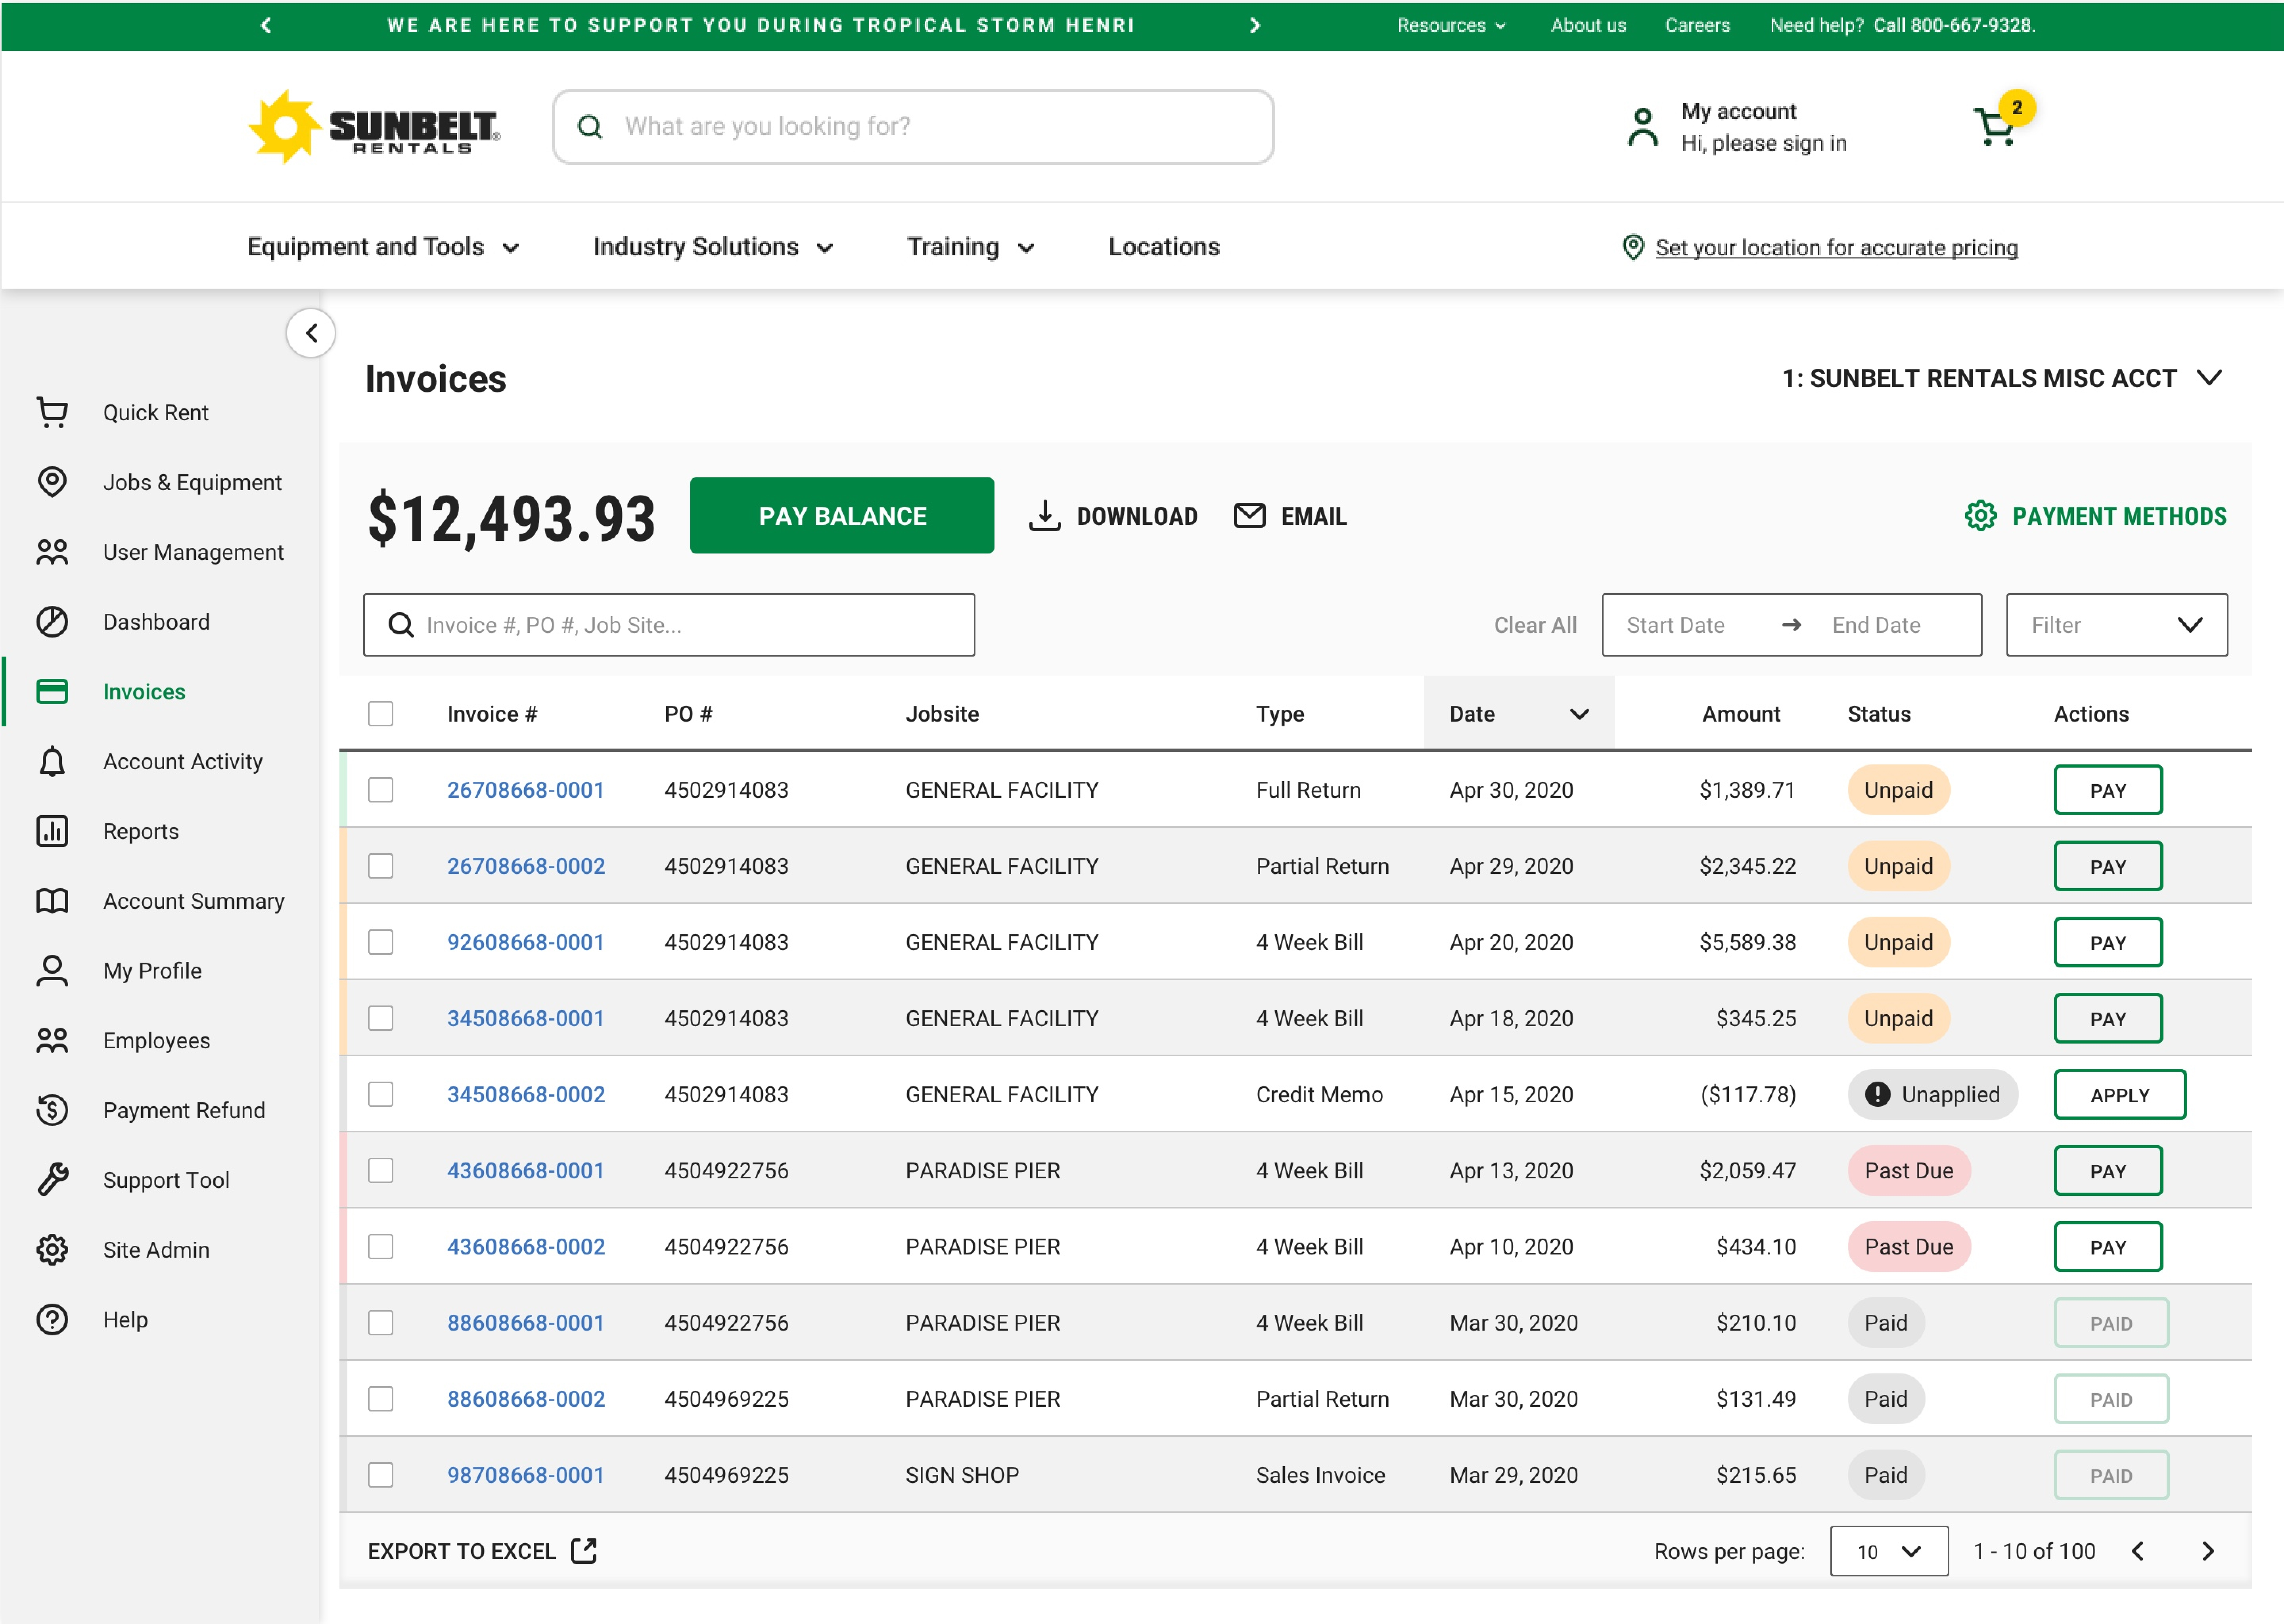Check invoice 98708668-0001 checkbox
2284x1624 pixels.
click(x=381, y=1475)
